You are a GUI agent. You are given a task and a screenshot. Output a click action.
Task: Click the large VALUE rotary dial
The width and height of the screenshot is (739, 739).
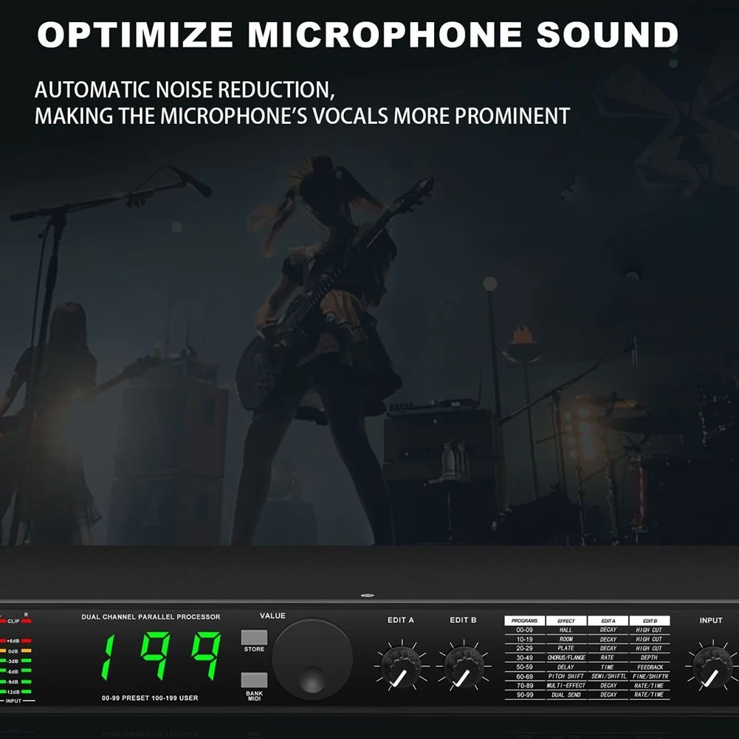click(x=312, y=659)
